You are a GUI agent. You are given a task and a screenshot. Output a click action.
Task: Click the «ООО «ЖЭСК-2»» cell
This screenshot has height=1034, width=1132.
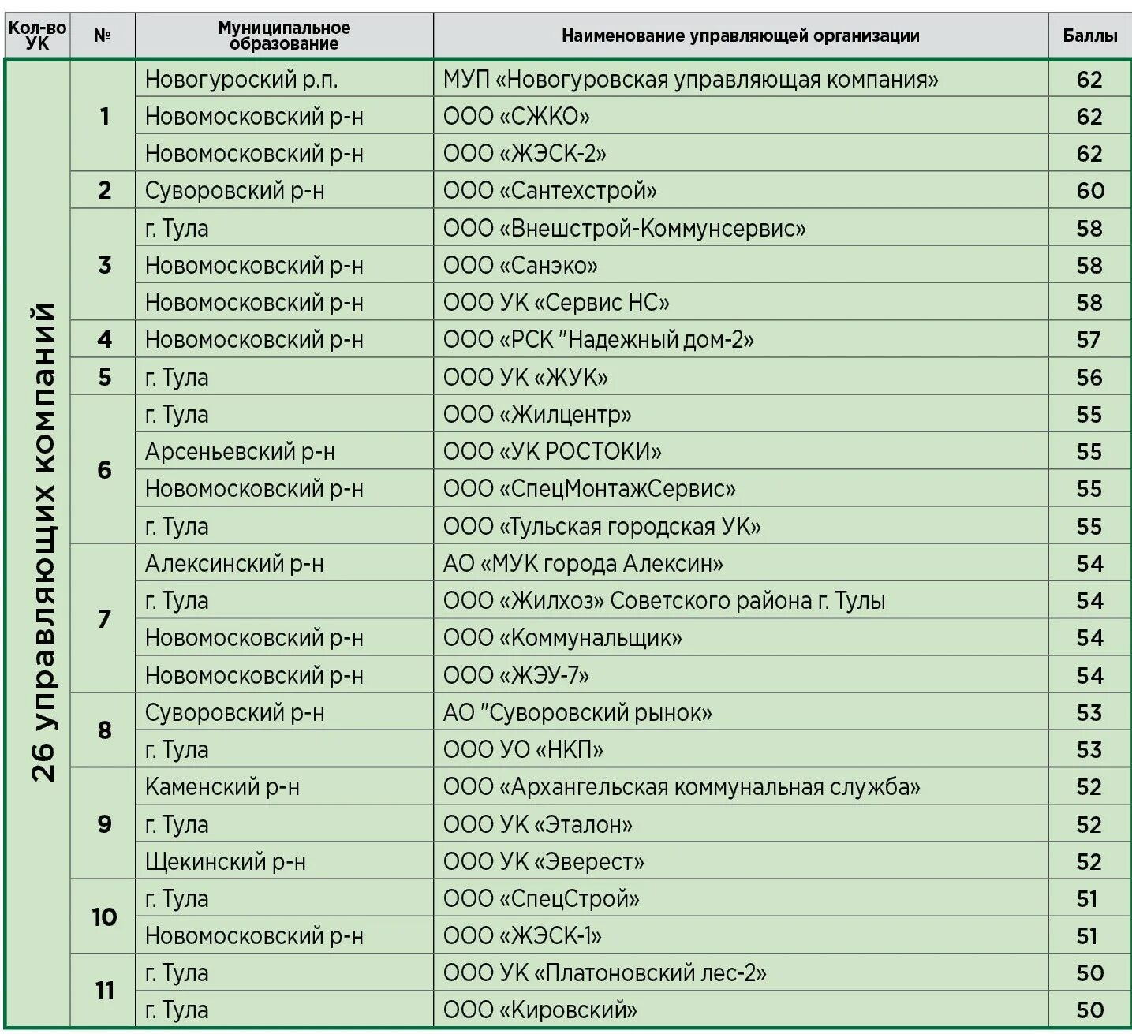tap(741, 154)
